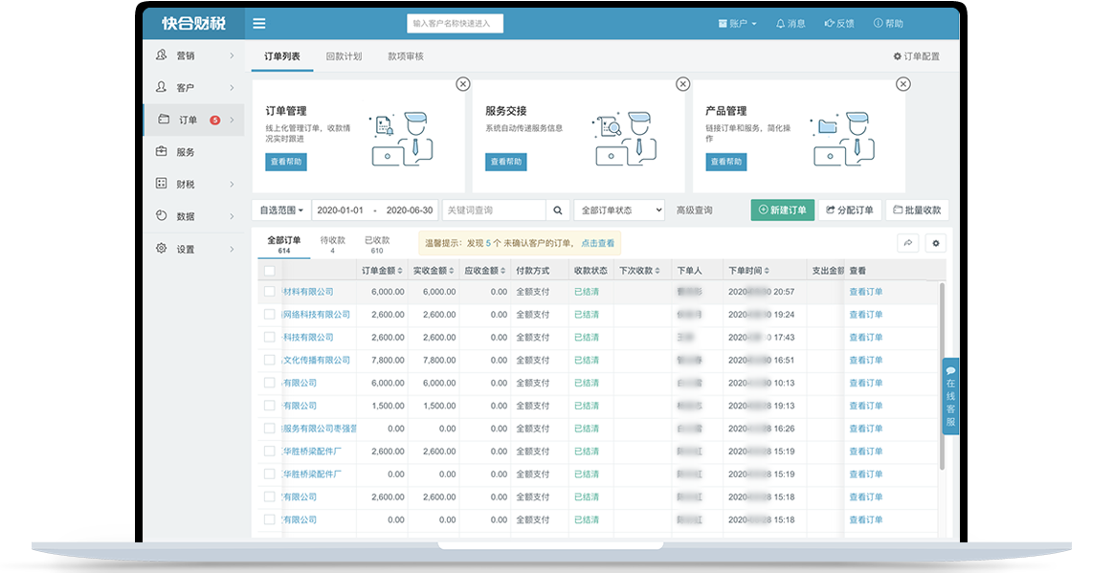This screenshot has width=1113, height=573.
Task: Expand the 自选范围 date range dropdown
Action: coord(281,210)
